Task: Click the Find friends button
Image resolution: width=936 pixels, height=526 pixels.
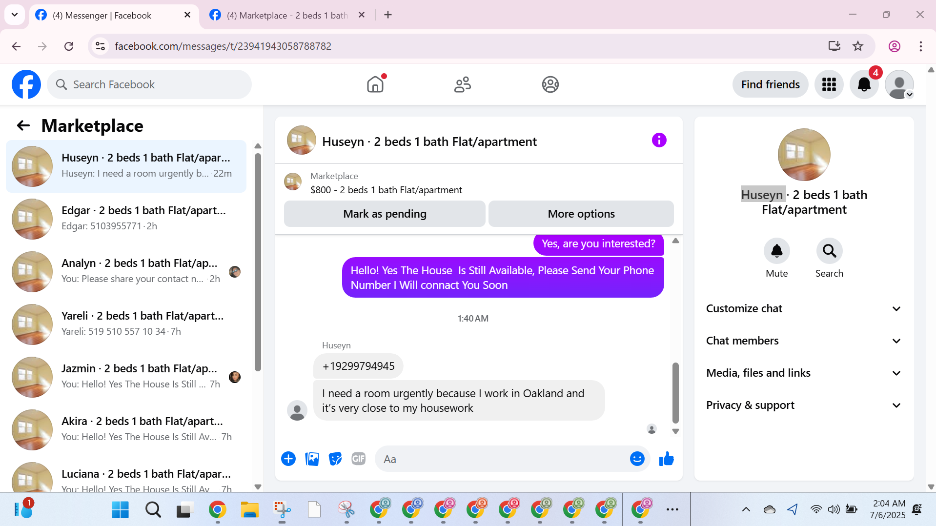Action: [770, 84]
